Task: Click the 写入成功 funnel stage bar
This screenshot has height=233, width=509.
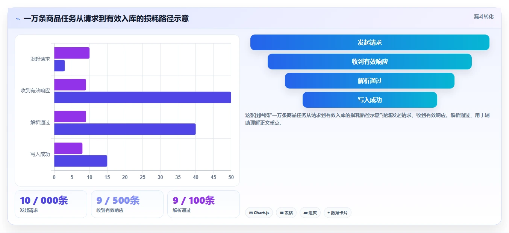Action: tap(370, 100)
